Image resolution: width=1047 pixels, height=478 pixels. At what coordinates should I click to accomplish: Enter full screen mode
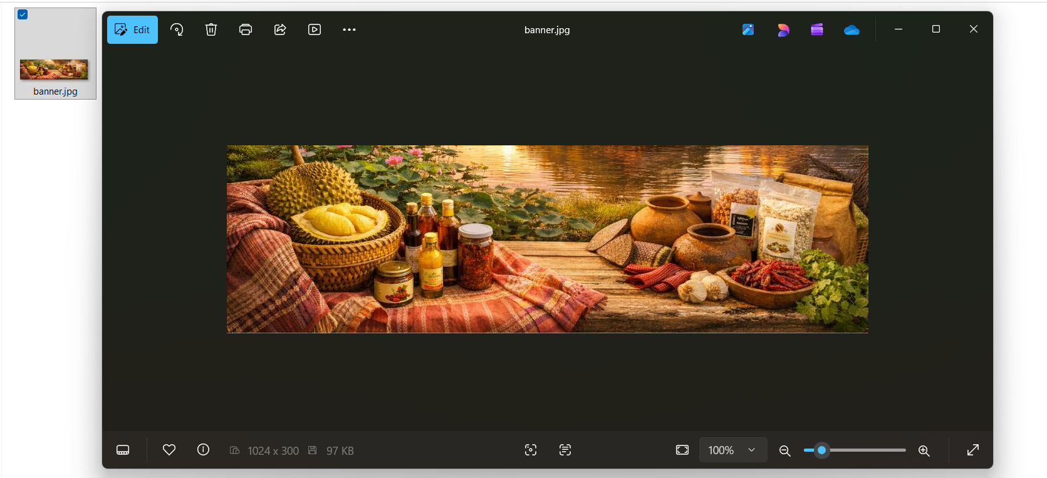pos(972,450)
